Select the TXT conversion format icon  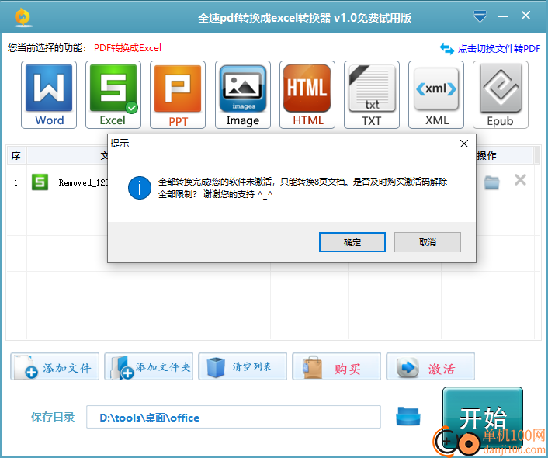pyautogui.click(x=372, y=95)
